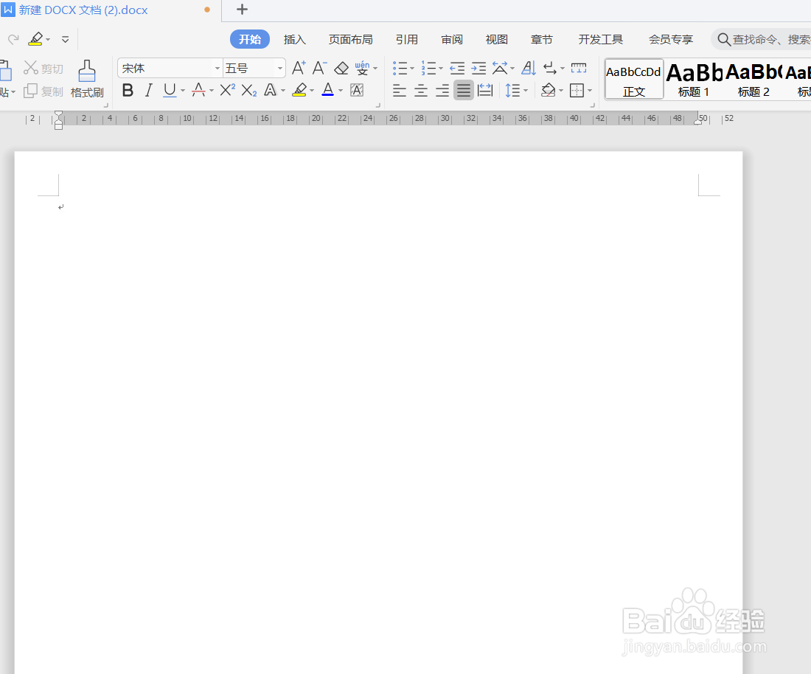Click the borders grid icon
This screenshot has width=811, height=674.
coord(577,91)
